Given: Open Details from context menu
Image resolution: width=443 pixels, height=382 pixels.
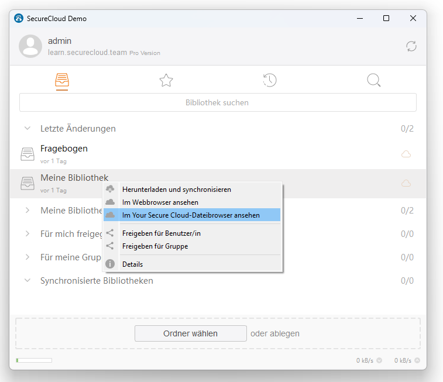Looking at the screenshot, I should (x=192, y=264).
